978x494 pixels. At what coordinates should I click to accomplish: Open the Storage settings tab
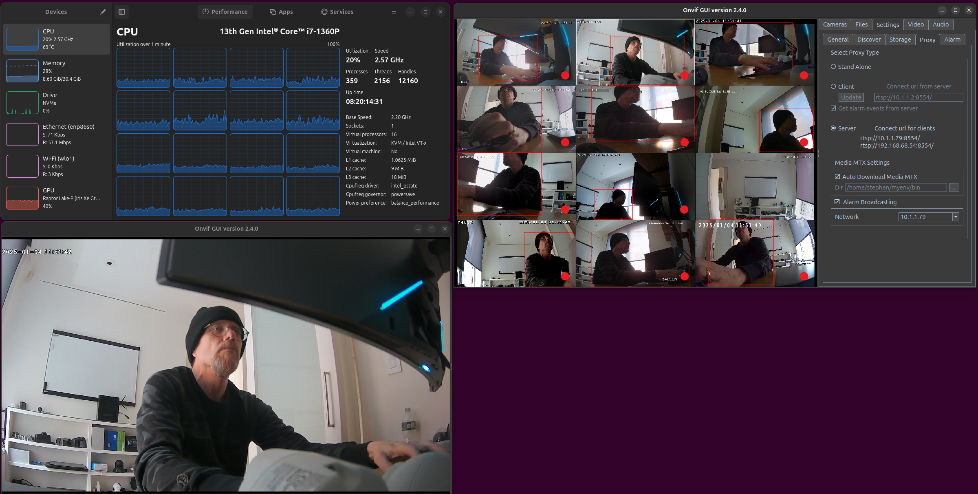[x=900, y=40]
